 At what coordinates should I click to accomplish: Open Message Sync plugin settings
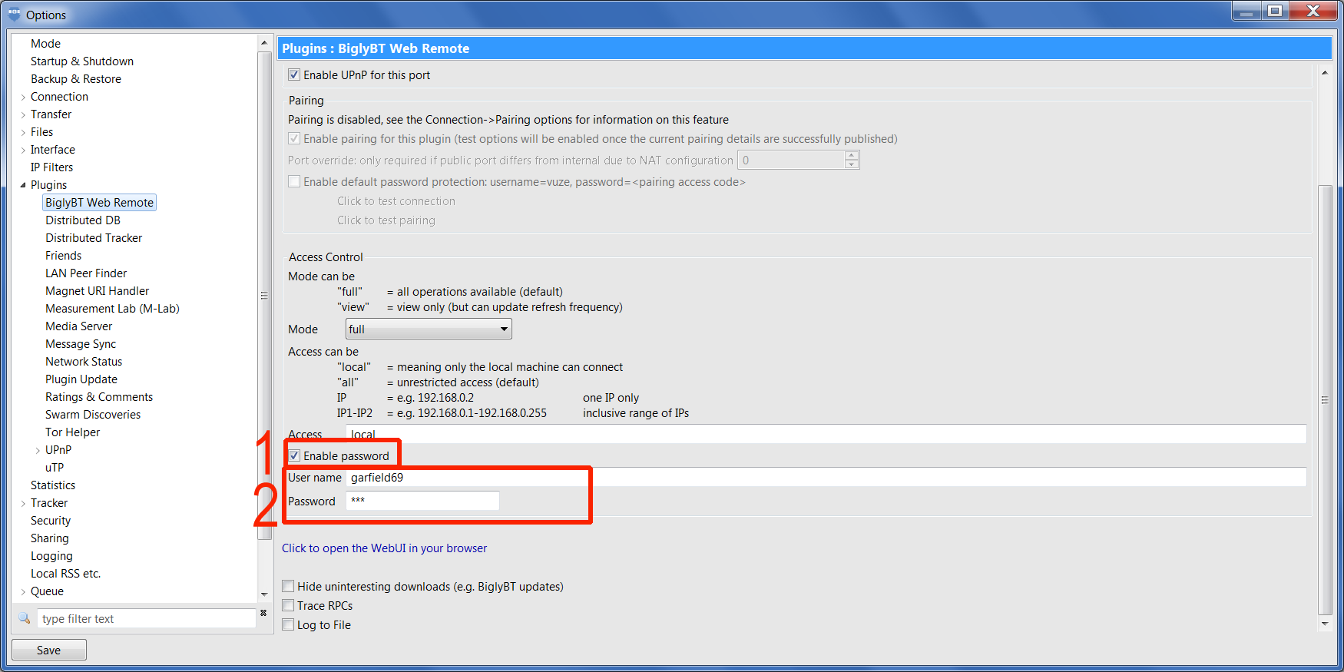pyautogui.click(x=81, y=344)
